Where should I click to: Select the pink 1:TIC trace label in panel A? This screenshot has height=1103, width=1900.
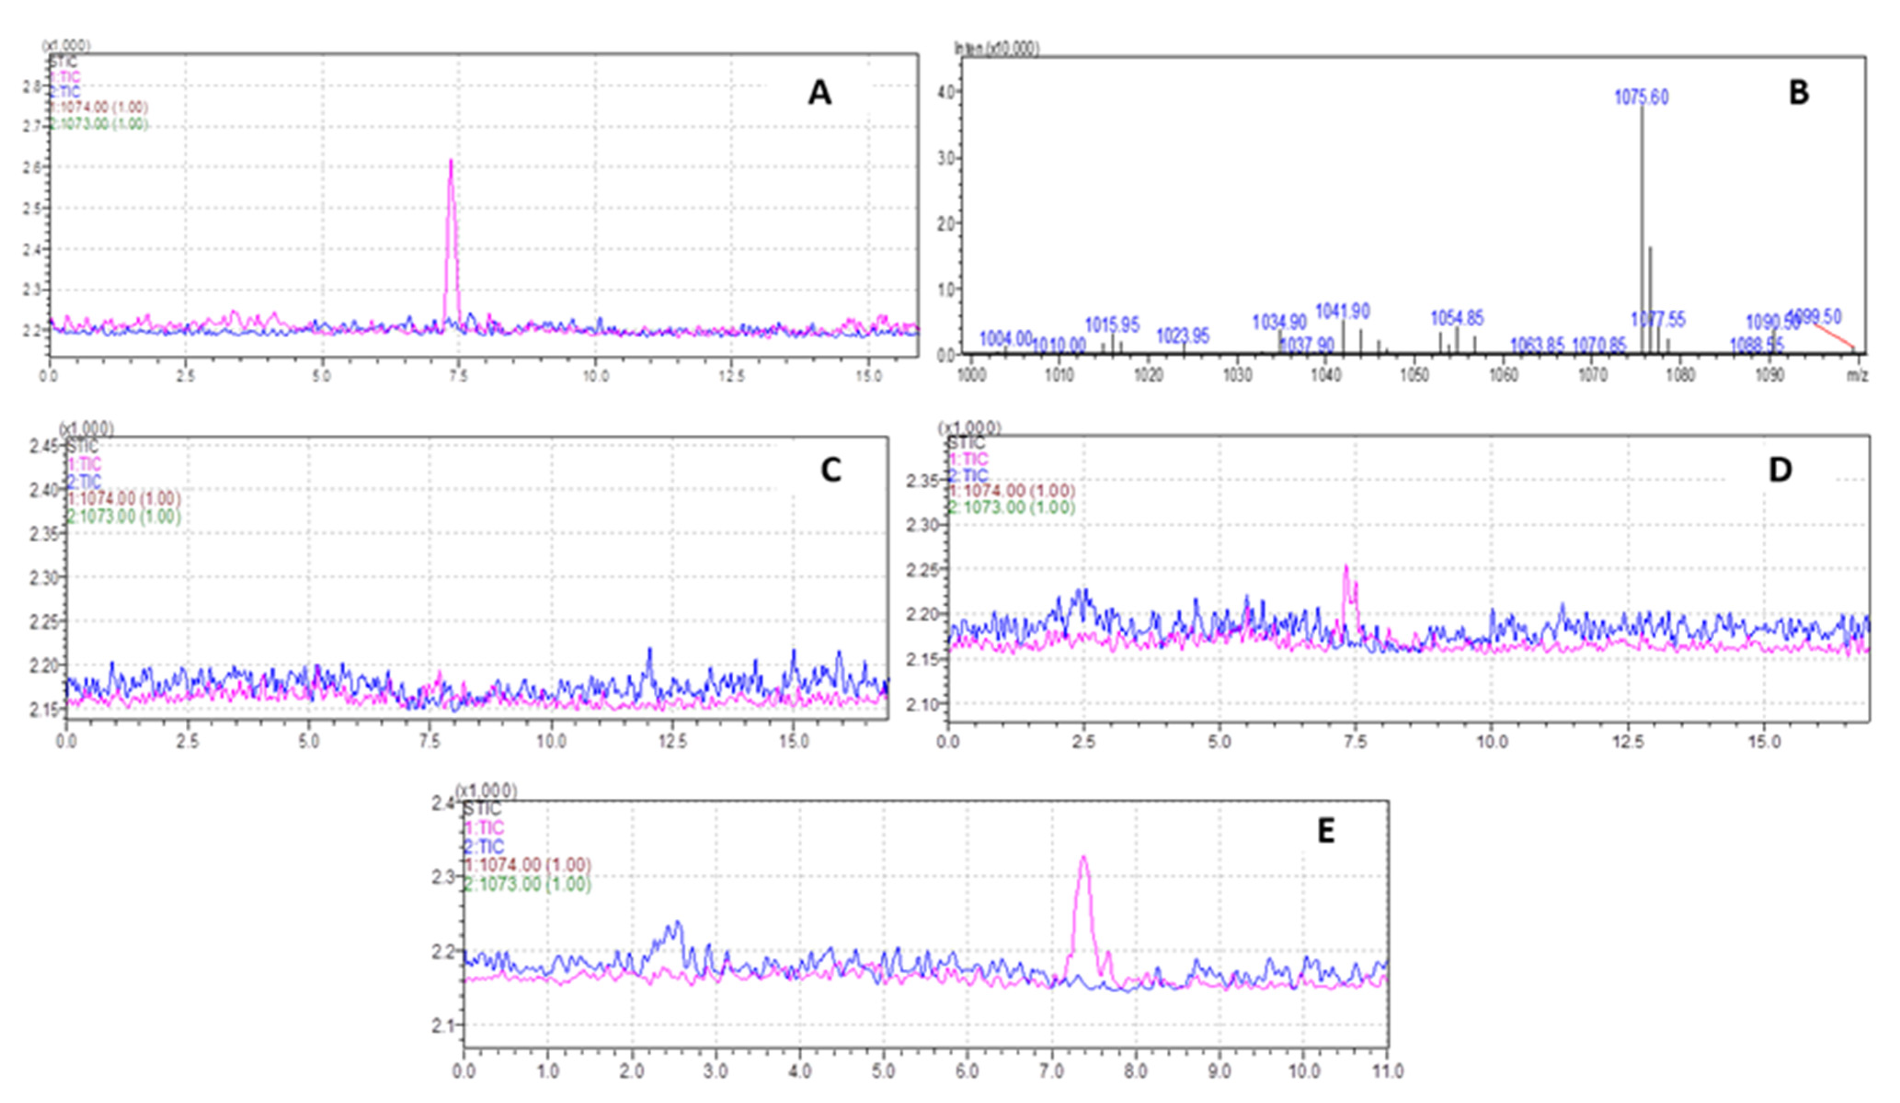pyautogui.click(x=66, y=76)
